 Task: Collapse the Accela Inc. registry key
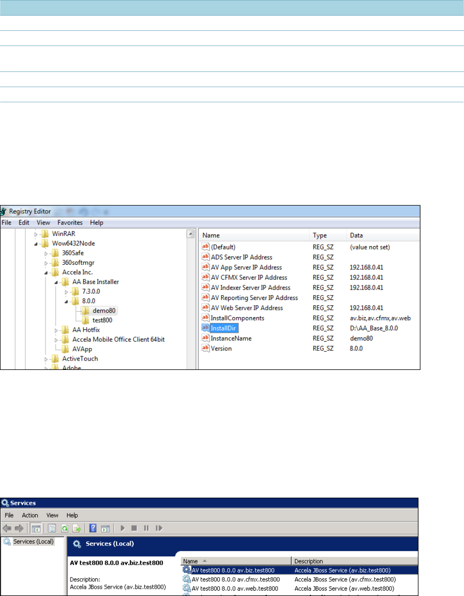(46, 273)
